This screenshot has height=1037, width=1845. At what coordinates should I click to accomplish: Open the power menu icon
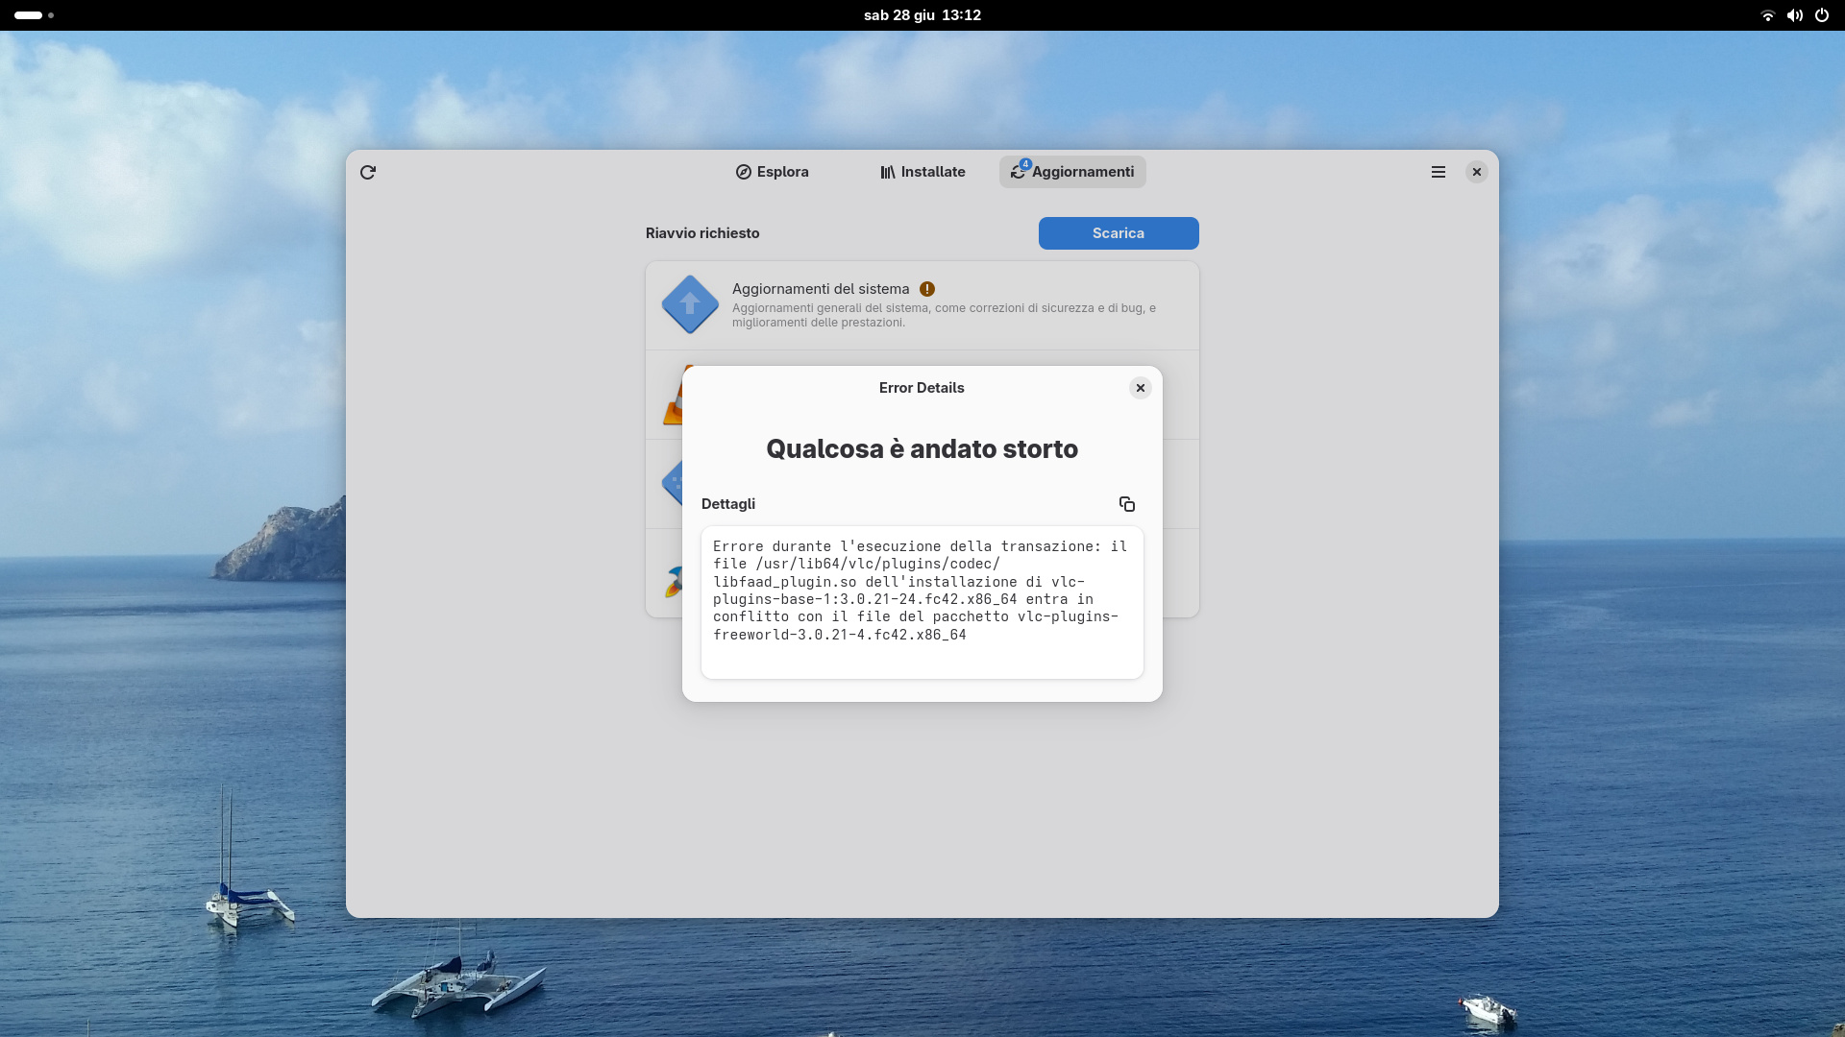pos(1822,15)
